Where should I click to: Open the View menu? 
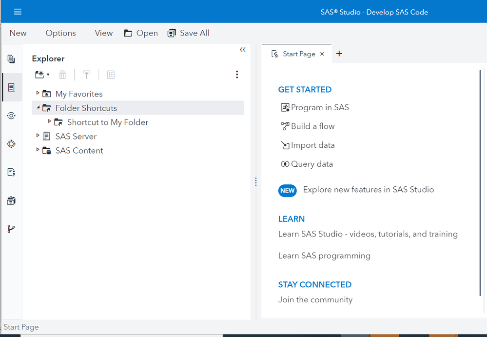coord(103,33)
